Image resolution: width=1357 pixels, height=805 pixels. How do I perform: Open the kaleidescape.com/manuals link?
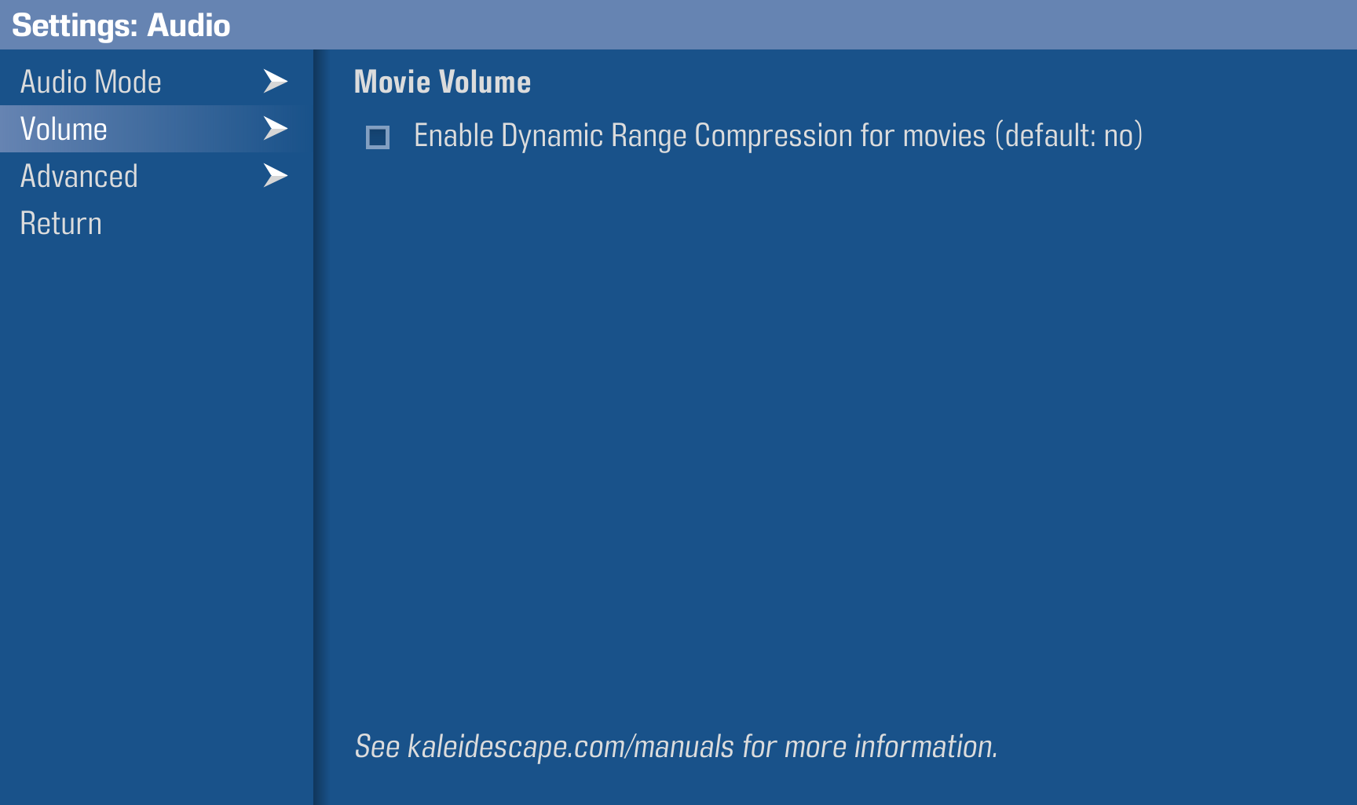point(571,746)
